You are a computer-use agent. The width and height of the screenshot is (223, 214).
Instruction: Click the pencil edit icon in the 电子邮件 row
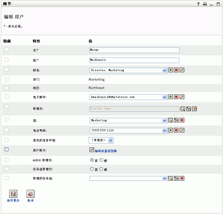click(x=182, y=97)
